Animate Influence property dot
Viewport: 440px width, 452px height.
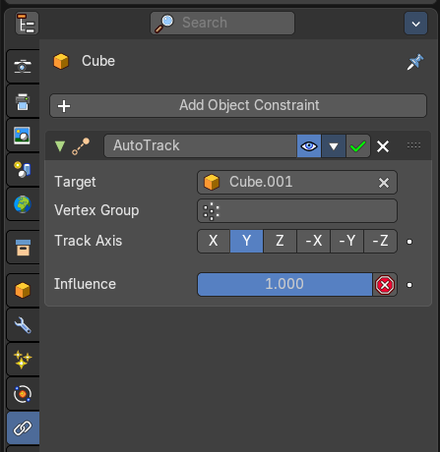[x=409, y=285]
